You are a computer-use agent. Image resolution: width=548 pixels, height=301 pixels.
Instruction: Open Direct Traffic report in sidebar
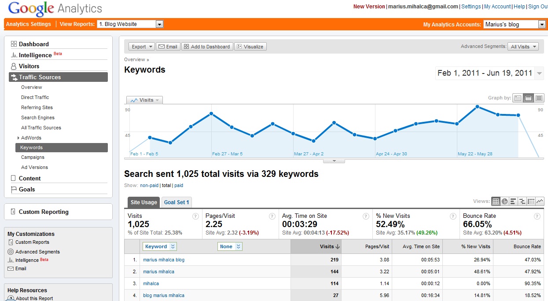(x=35, y=97)
